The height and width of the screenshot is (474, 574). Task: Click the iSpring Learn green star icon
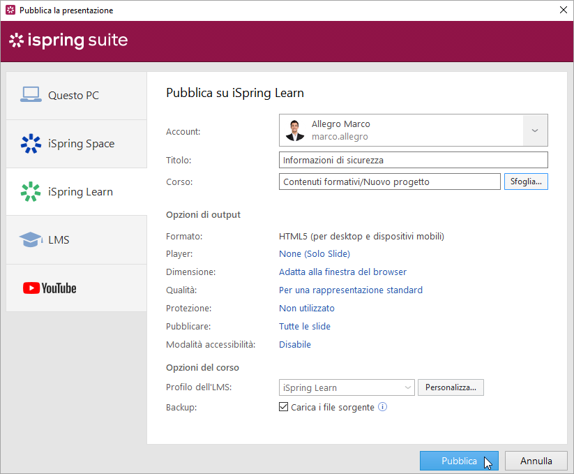(31, 192)
